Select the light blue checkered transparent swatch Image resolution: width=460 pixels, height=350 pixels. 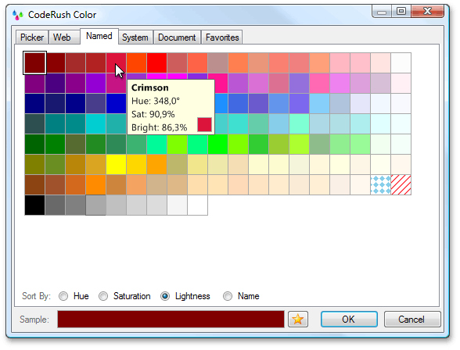pyautogui.click(x=380, y=185)
